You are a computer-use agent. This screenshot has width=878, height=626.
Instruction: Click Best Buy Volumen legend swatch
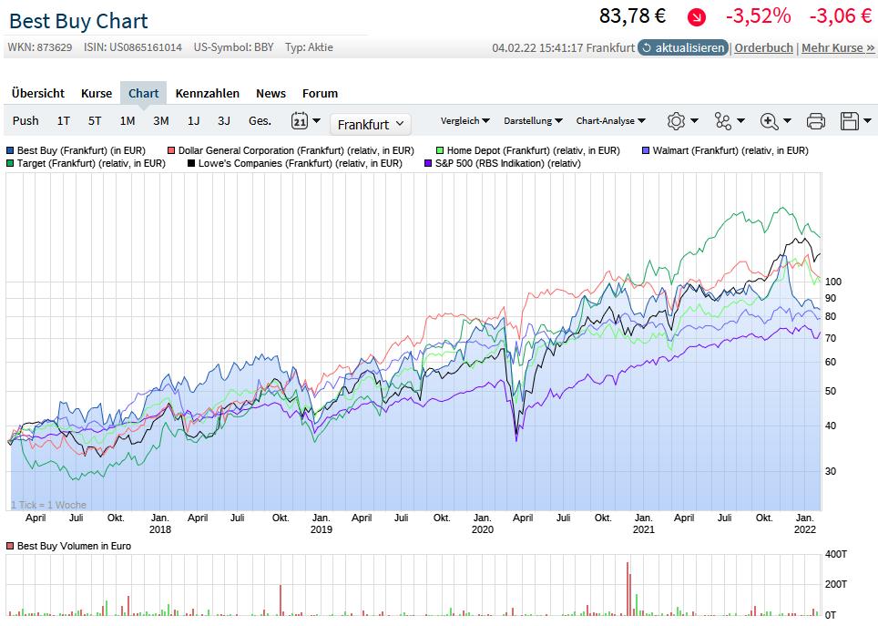(x=10, y=546)
